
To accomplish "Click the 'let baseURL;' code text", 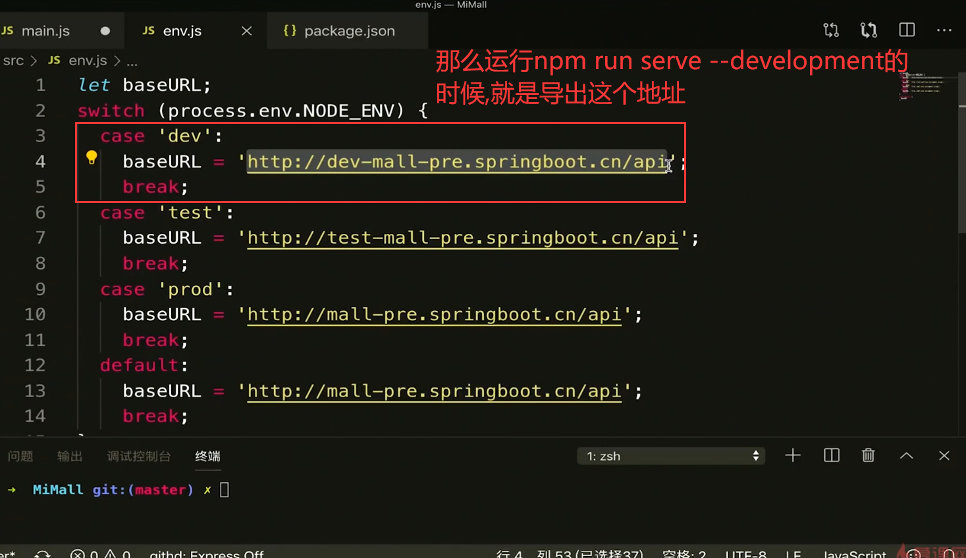I will click(144, 86).
